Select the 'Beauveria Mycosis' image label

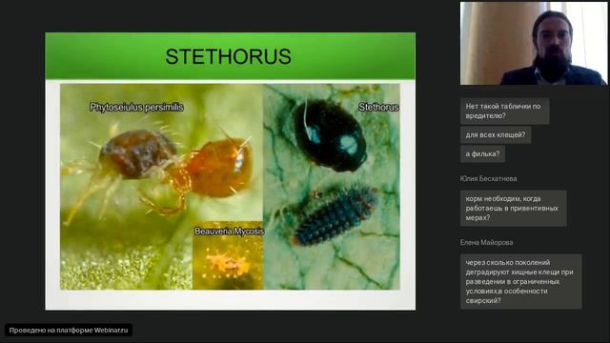[x=229, y=231]
